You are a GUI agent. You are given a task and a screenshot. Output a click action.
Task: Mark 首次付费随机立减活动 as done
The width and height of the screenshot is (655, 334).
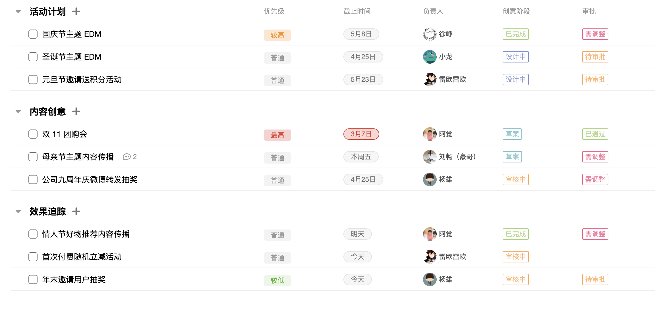pos(33,257)
